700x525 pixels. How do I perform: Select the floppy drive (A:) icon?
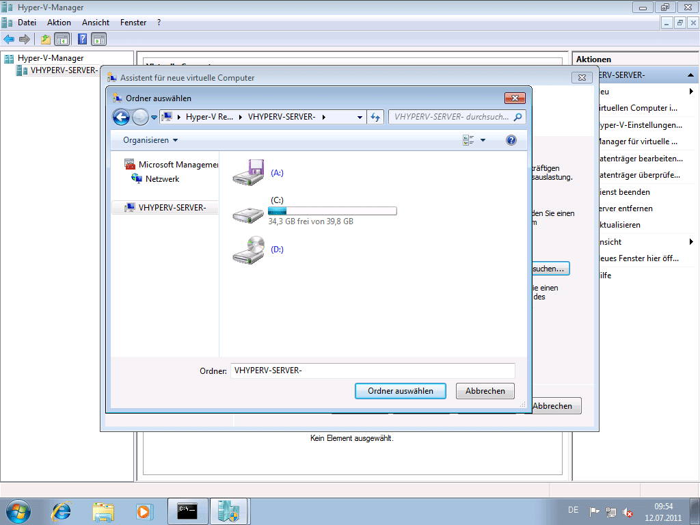point(248,173)
